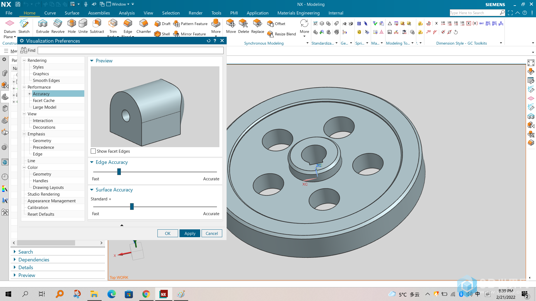Open Google Chrome from taskbar
536x301 pixels.
coord(146,294)
